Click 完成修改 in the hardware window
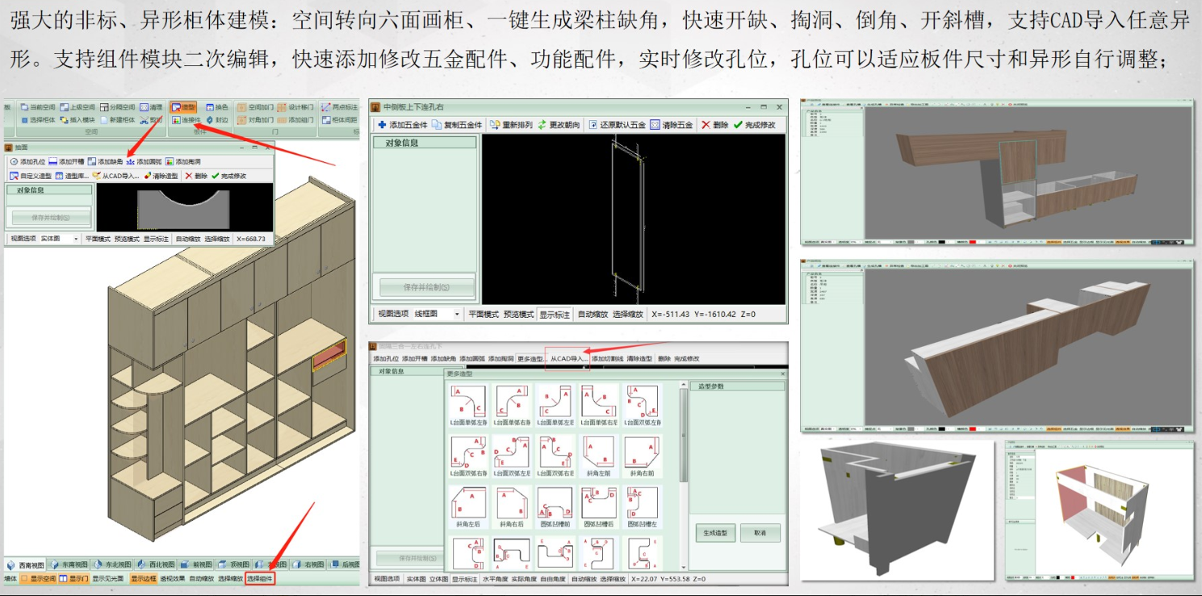Viewport: 1202px width, 596px height. [x=754, y=125]
